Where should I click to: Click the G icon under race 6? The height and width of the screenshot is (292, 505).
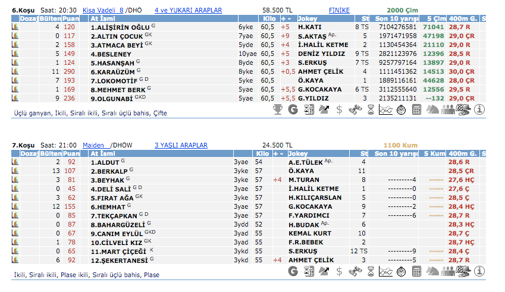(293, 109)
